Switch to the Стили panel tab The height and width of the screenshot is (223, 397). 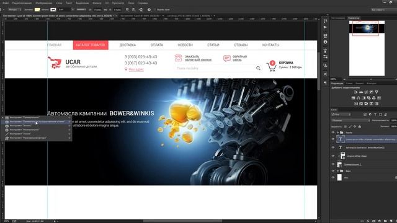[349, 83]
